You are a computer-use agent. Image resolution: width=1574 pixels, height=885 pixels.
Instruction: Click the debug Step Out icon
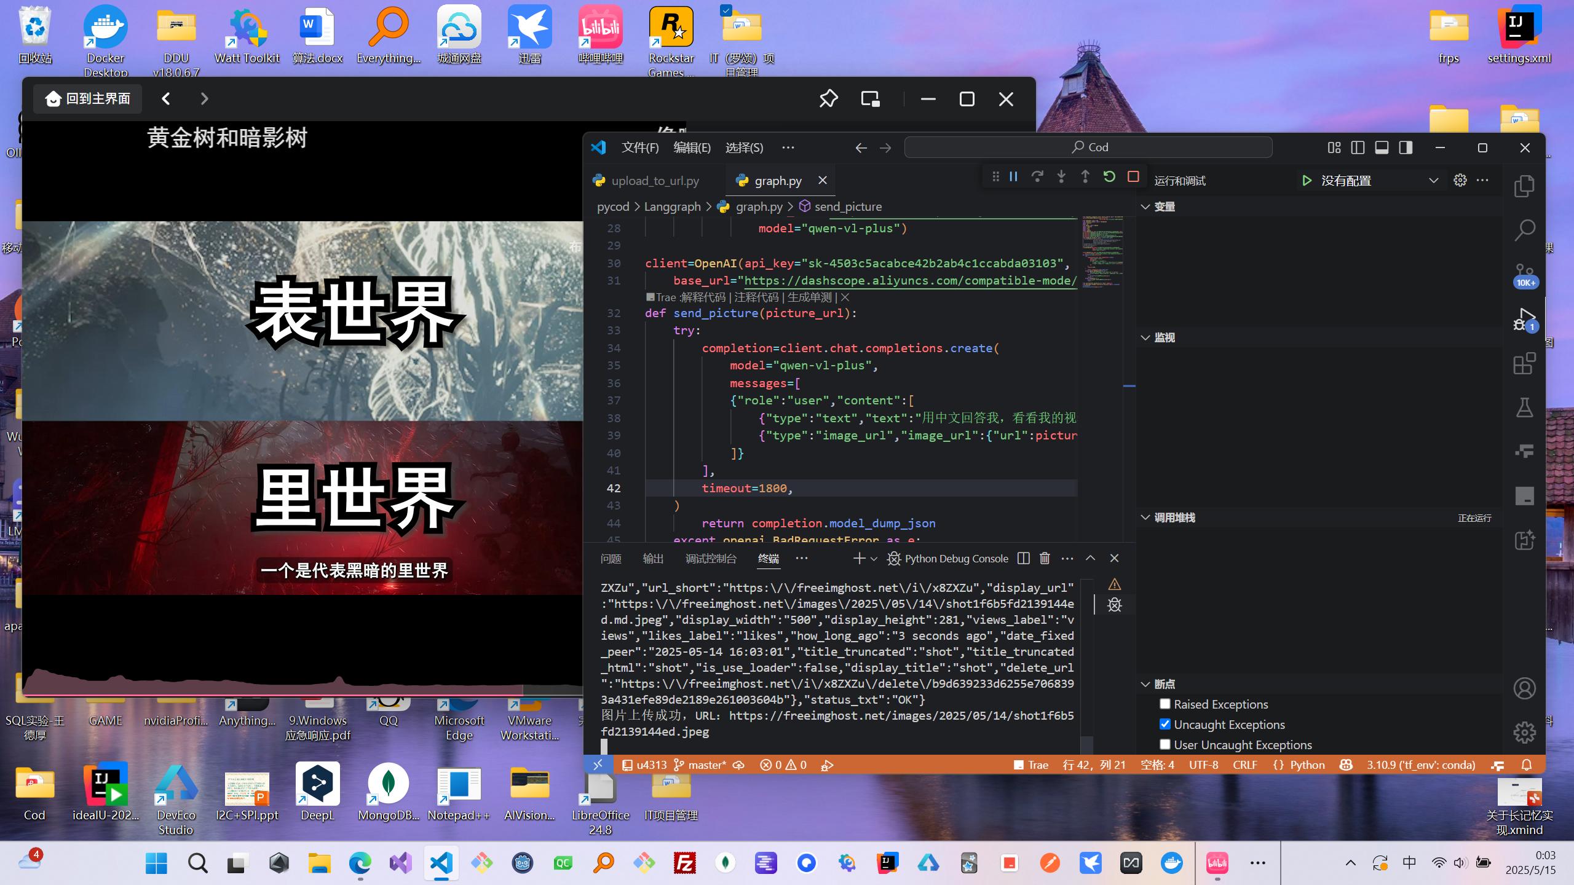point(1085,177)
